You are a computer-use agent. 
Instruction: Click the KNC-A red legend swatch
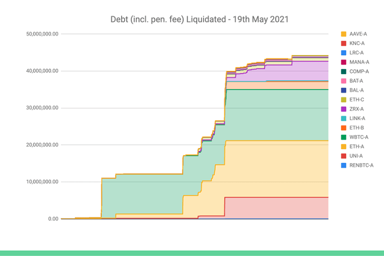[343, 43]
